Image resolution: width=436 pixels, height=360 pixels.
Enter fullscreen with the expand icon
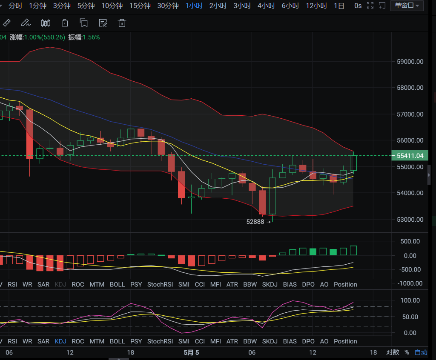(x=370, y=6)
